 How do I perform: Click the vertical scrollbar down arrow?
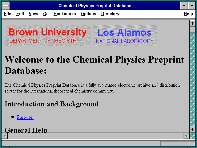(x=192, y=129)
